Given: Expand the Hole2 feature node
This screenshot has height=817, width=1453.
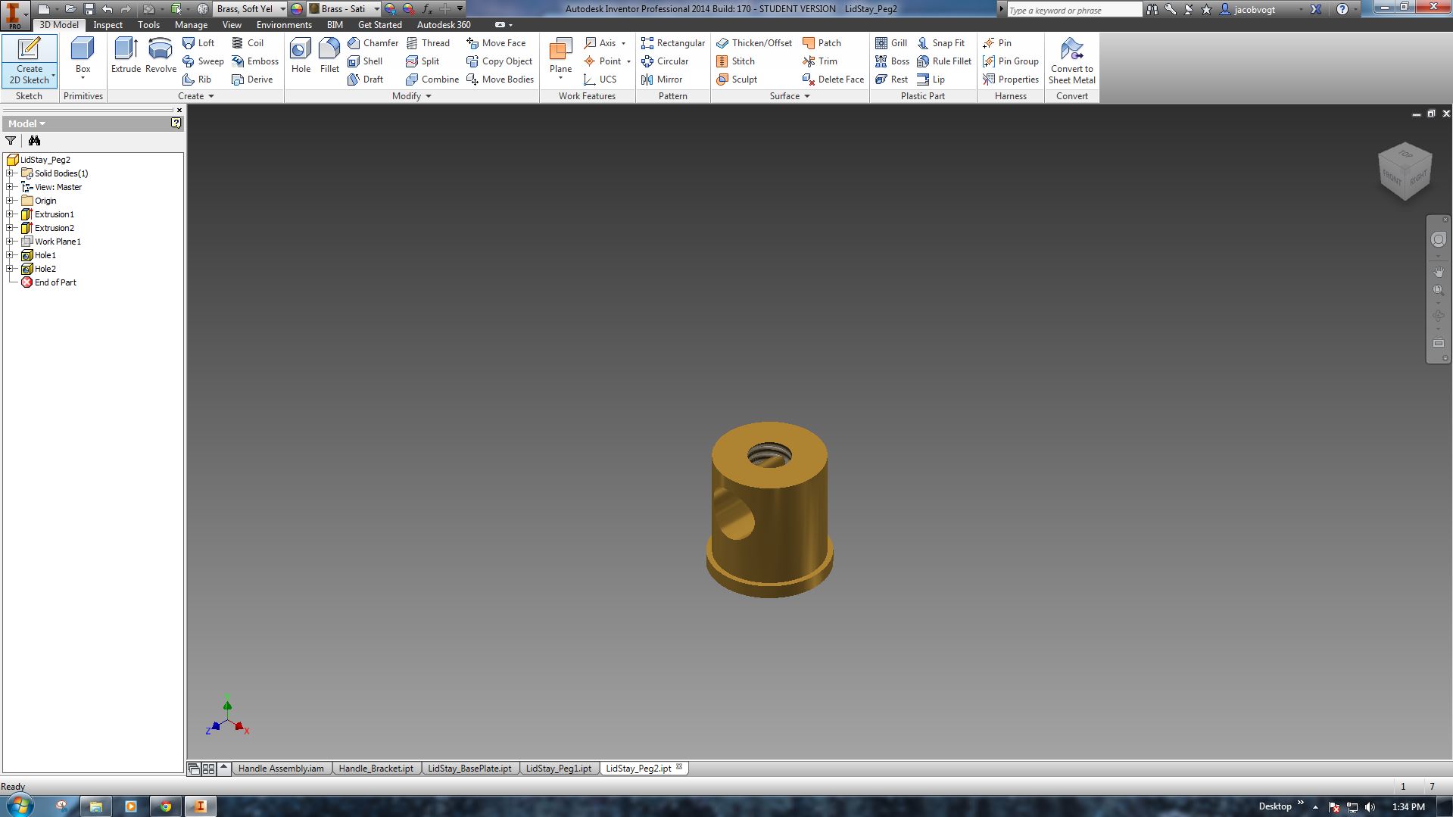Looking at the screenshot, I should coord(11,269).
